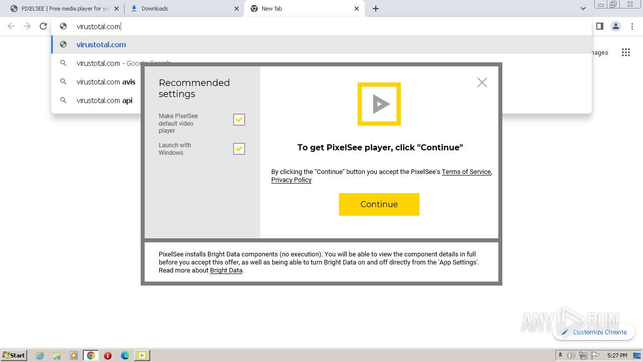Select the virustotal.com URL suggestion
The width and height of the screenshot is (643, 362).
tap(321, 44)
